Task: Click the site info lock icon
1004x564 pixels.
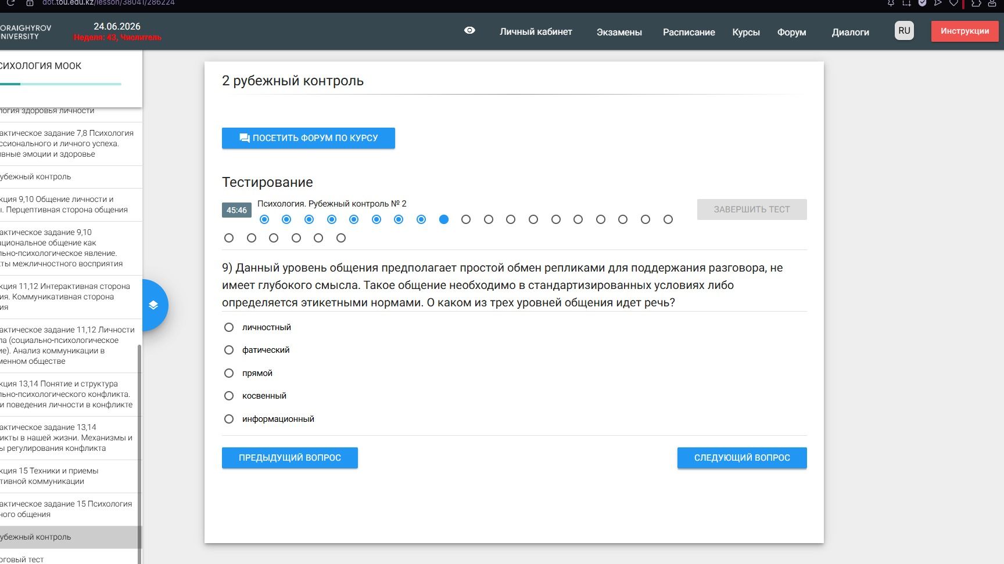Action: 30,3
